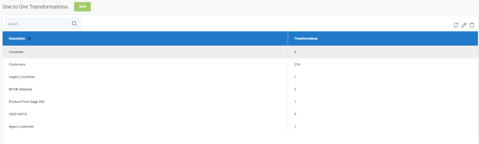
Task: Click the count 5 in S300 UNITS row
Action: [295, 114]
